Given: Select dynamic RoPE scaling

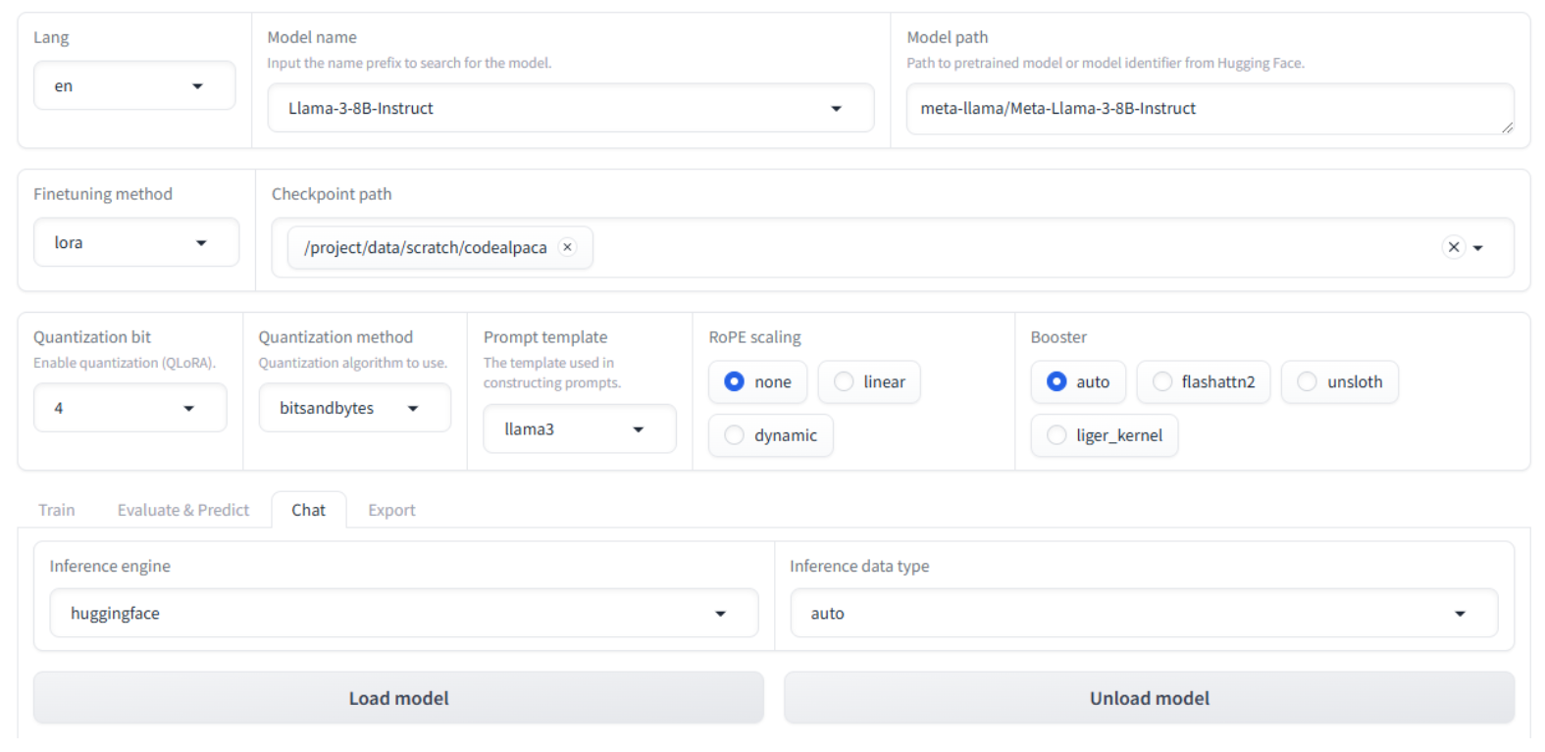Looking at the screenshot, I should click(734, 435).
